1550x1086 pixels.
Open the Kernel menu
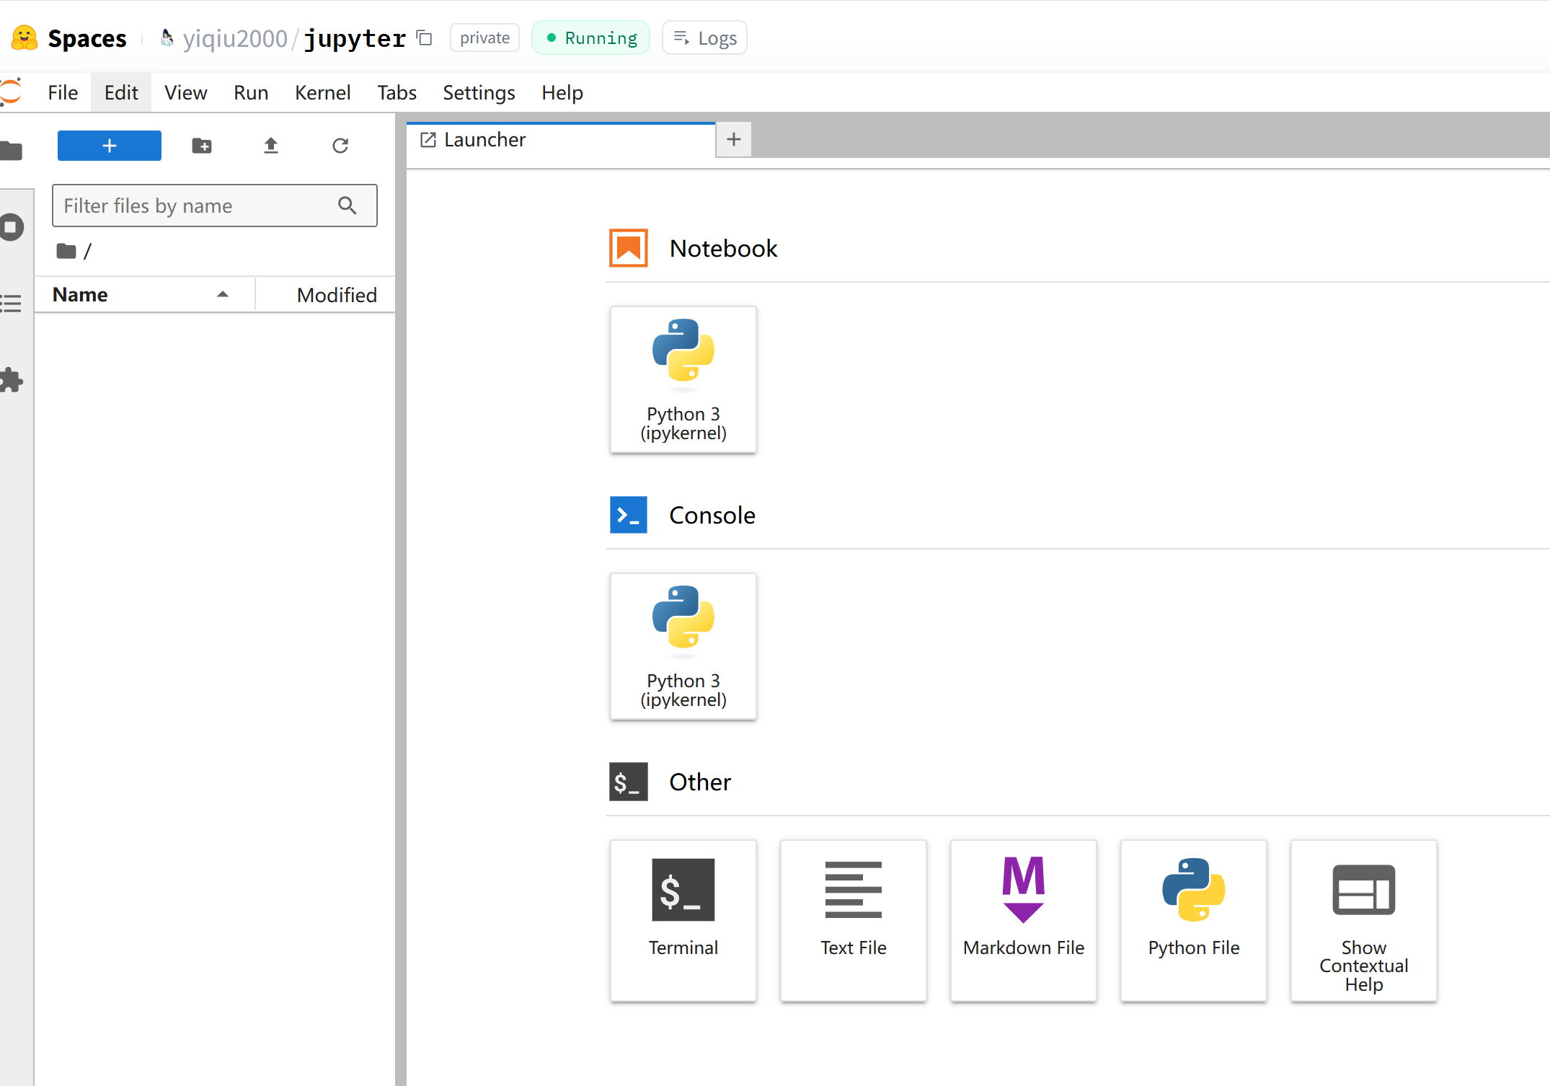(x=323, y=92)
